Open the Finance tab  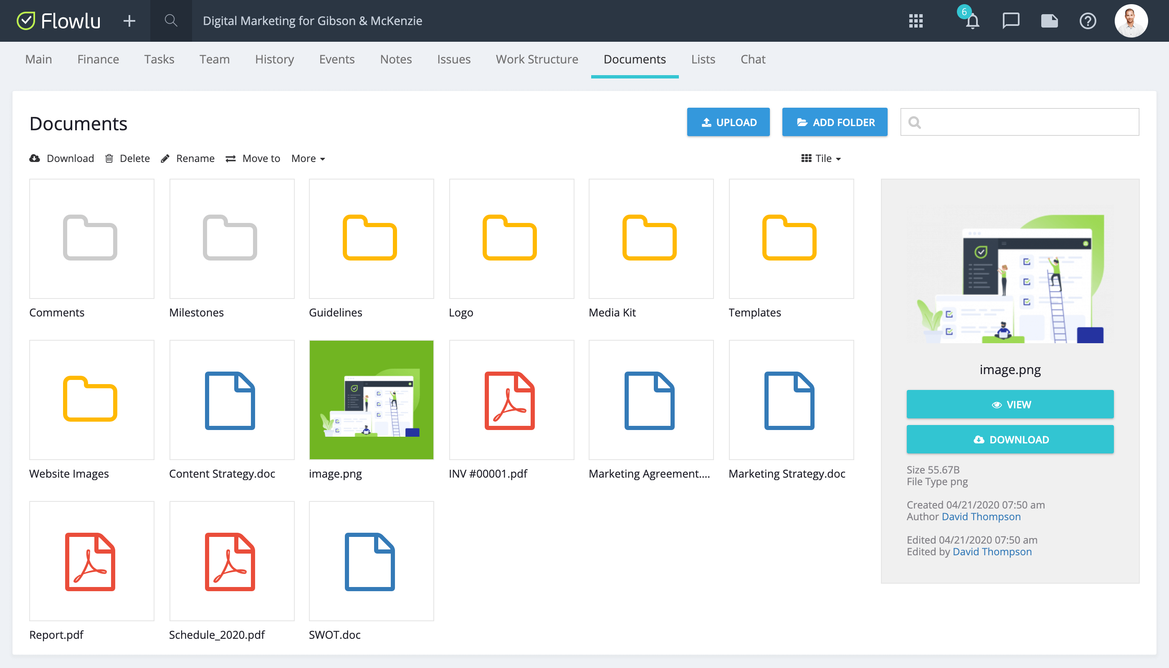(98, 59)
